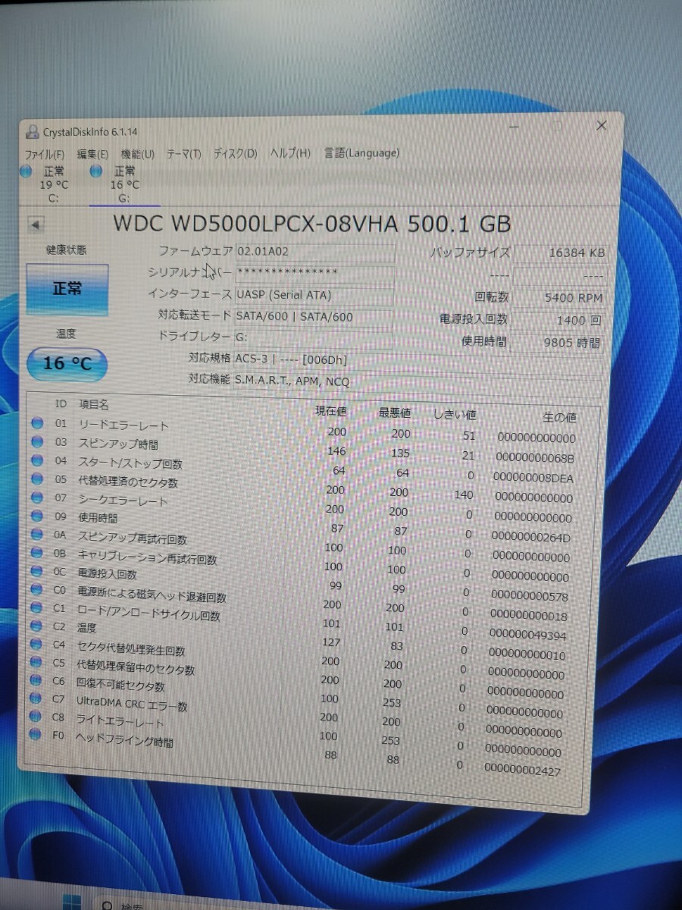
Task: Click status icon for ID C0 row
Action: click(x=36, y=589)
